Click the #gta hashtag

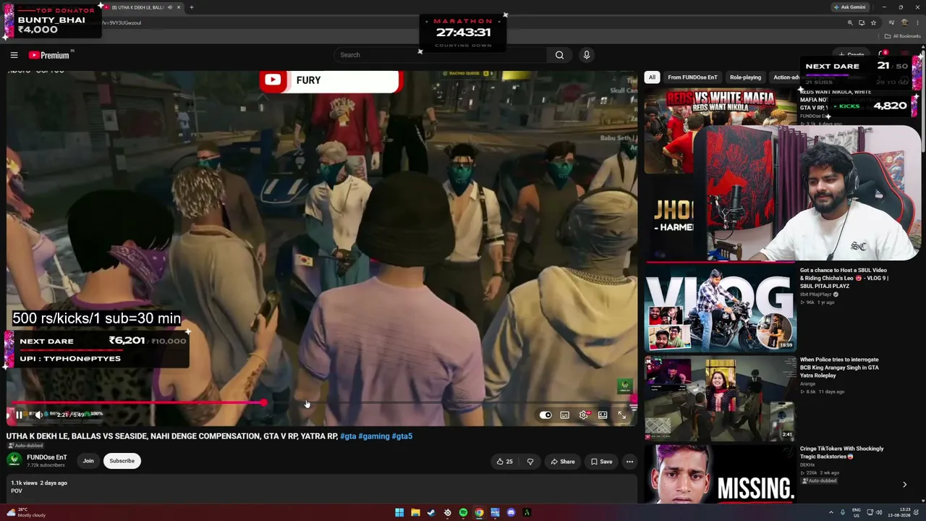pos(348,436)
